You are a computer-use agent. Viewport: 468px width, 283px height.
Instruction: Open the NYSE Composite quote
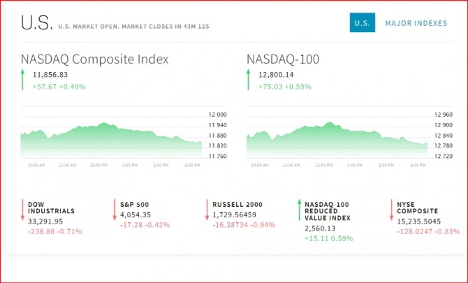tap(418, 207)
